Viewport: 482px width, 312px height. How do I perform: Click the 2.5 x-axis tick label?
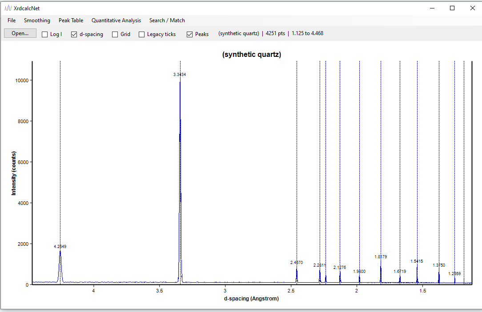[291, 291]
